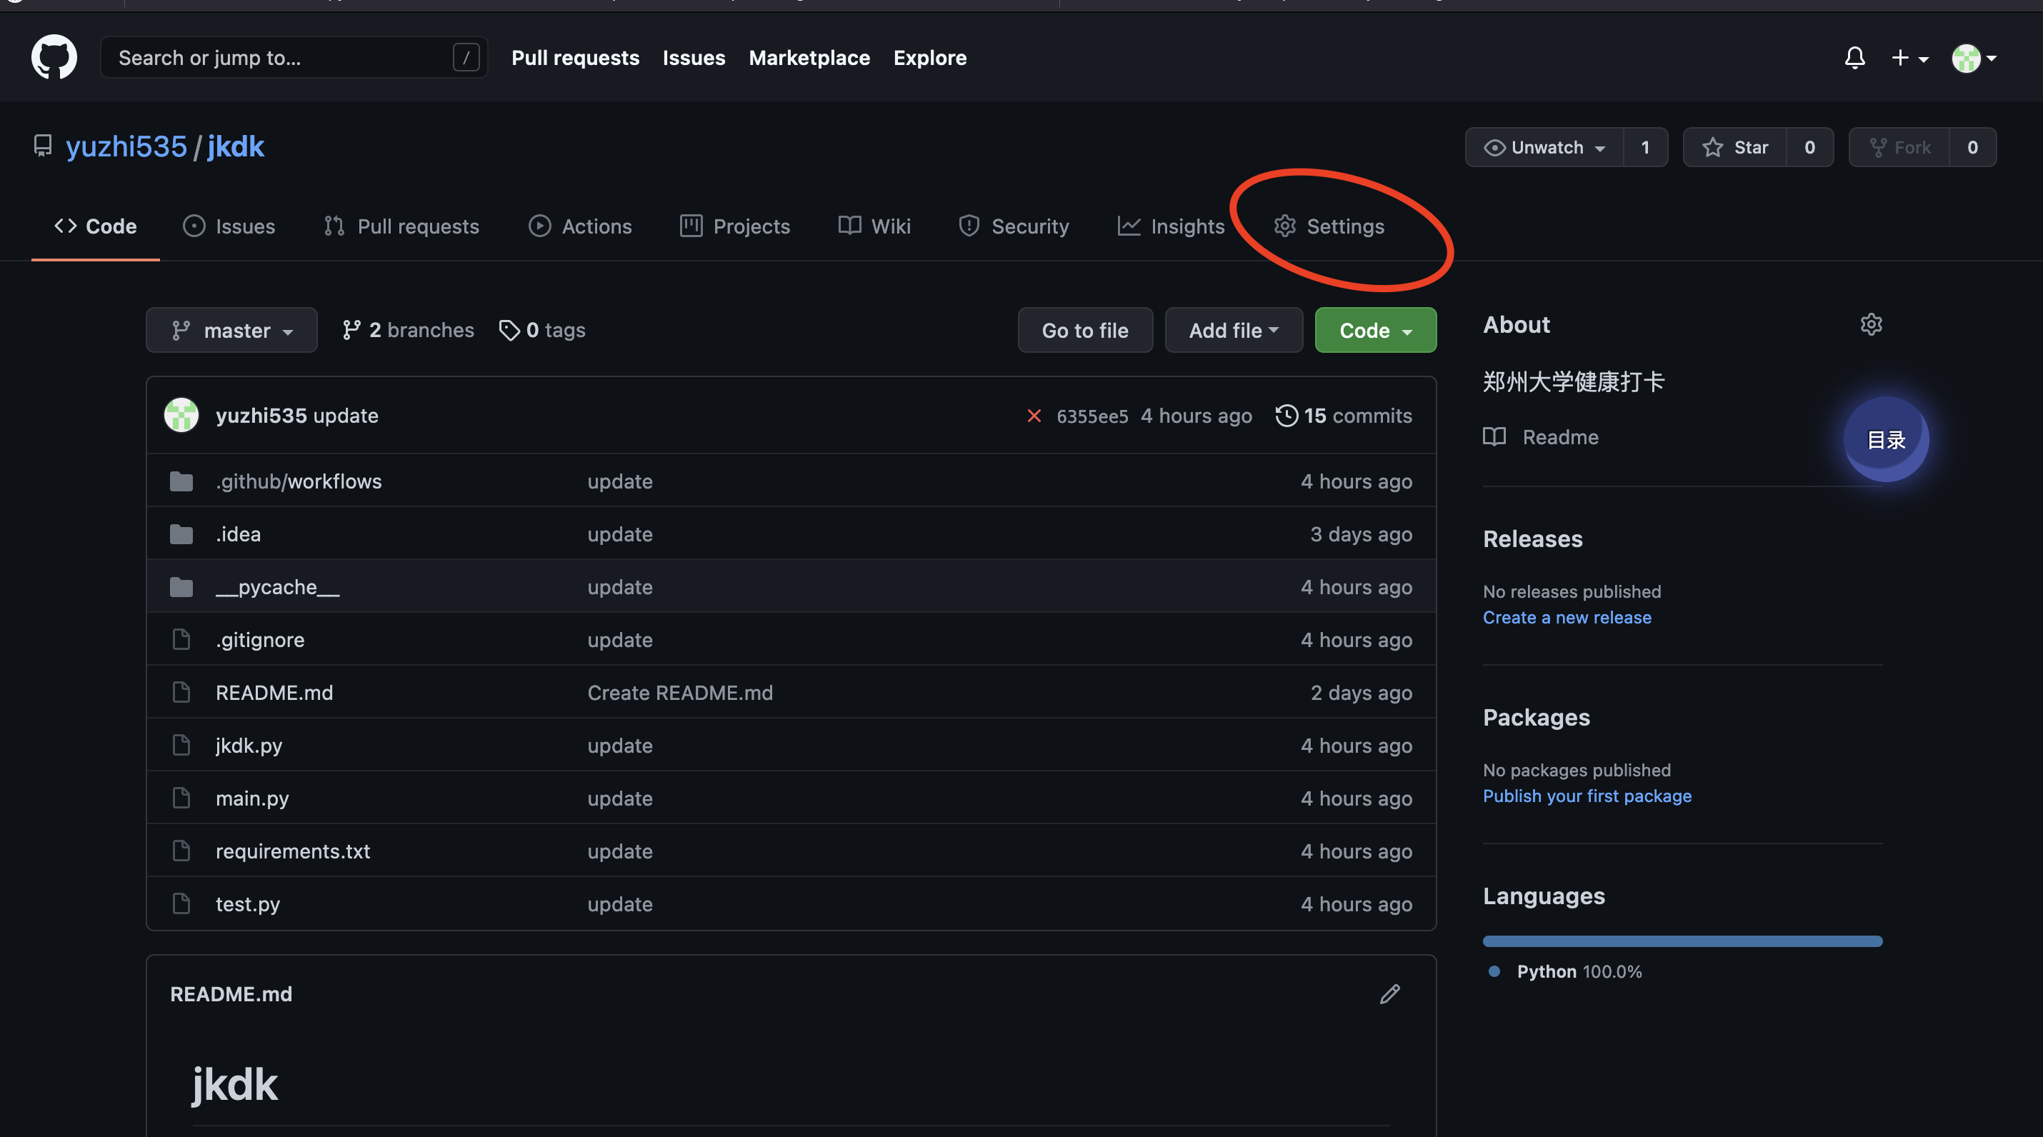Click the stargazers count 0
This screenshot has height=1137, width=2043.
click(x=1810, y=147)
